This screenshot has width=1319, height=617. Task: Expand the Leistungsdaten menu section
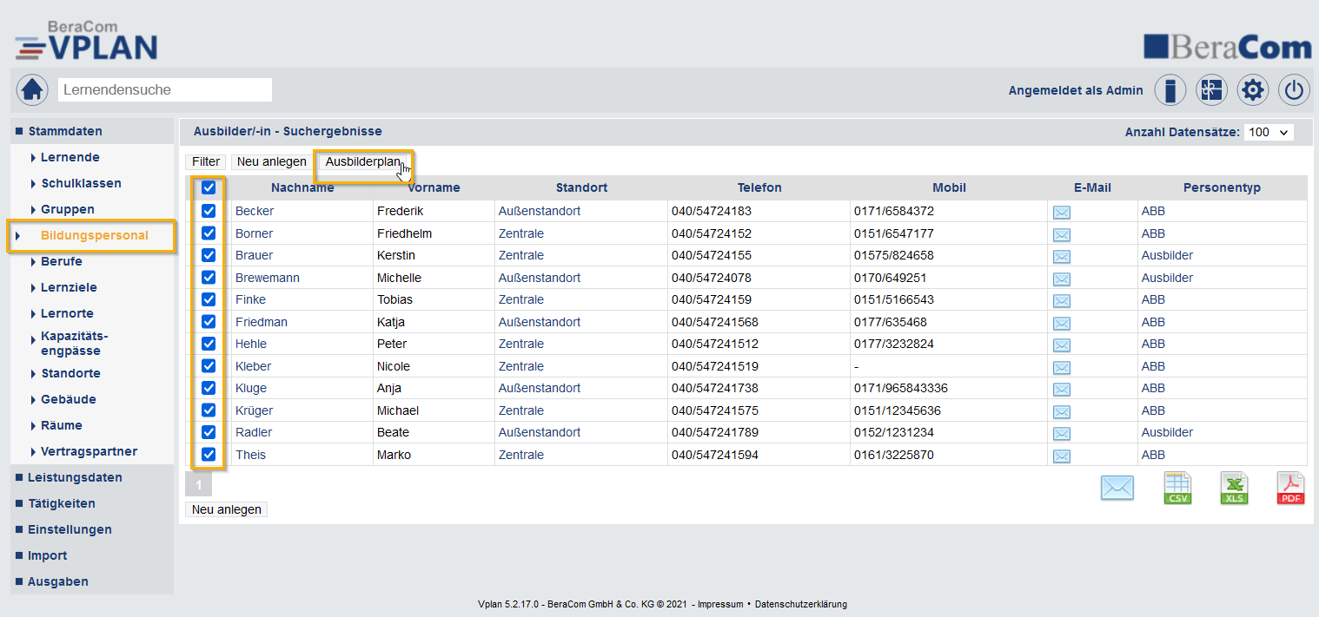(75, 477)
